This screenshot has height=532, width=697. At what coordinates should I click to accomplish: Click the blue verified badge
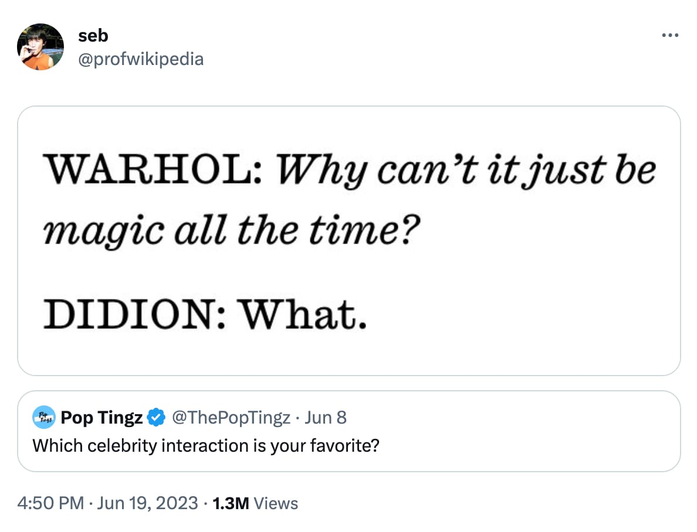(155, 418)
